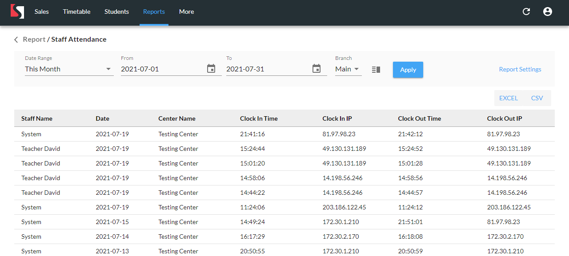Select clock out time 21:51:01

(x=411, y=222)
